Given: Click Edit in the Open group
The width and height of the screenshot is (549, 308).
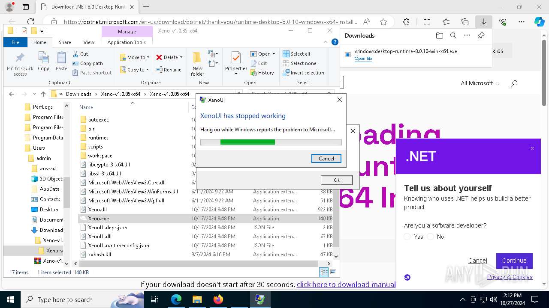Looking at the screenshot, I should [x=259, y=63].
